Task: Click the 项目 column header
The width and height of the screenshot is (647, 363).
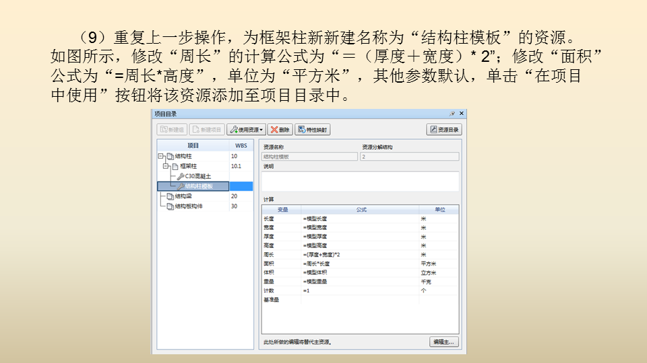Action: 193,145
